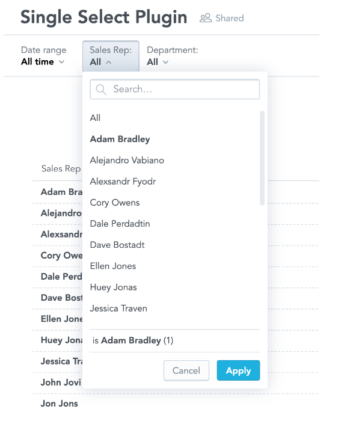
Task: Pick Alexsandr Fyodr in dropdown list
Action: pyautogui.click(x=123, y=182)
